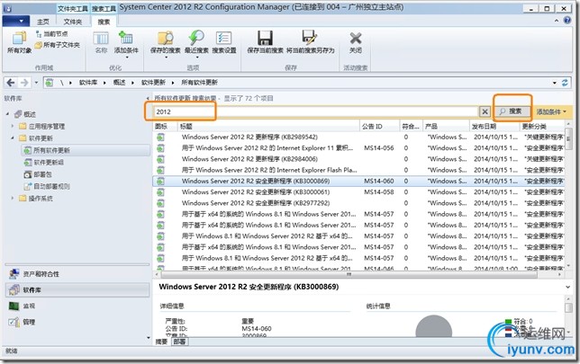Click the refresh icon in address bar

tap(565, 83)
